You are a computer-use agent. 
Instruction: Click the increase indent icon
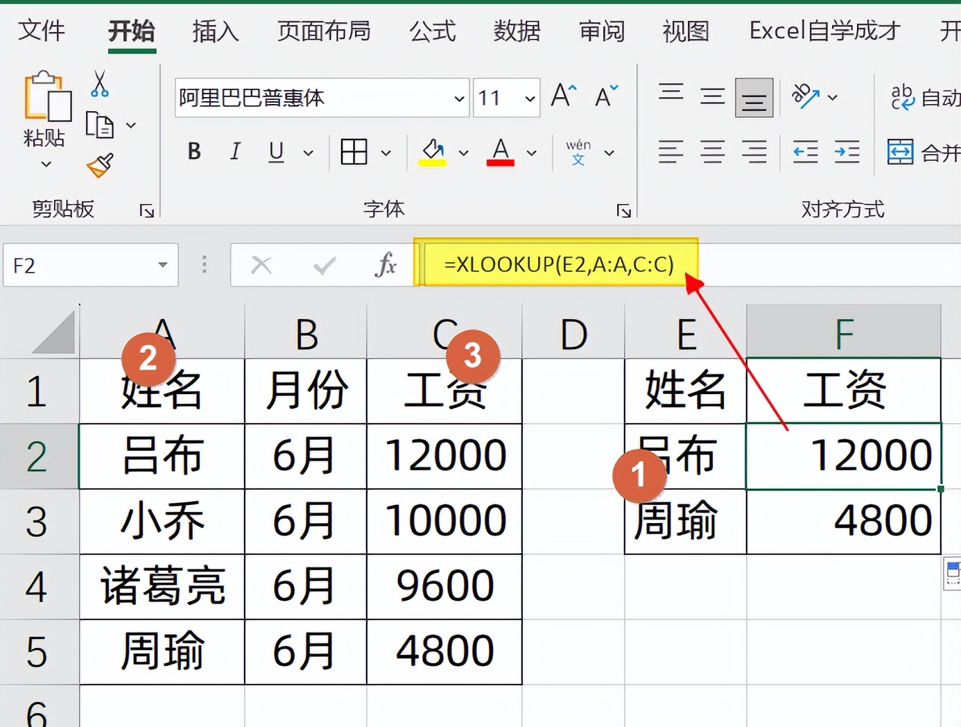[x=847, y=152]
